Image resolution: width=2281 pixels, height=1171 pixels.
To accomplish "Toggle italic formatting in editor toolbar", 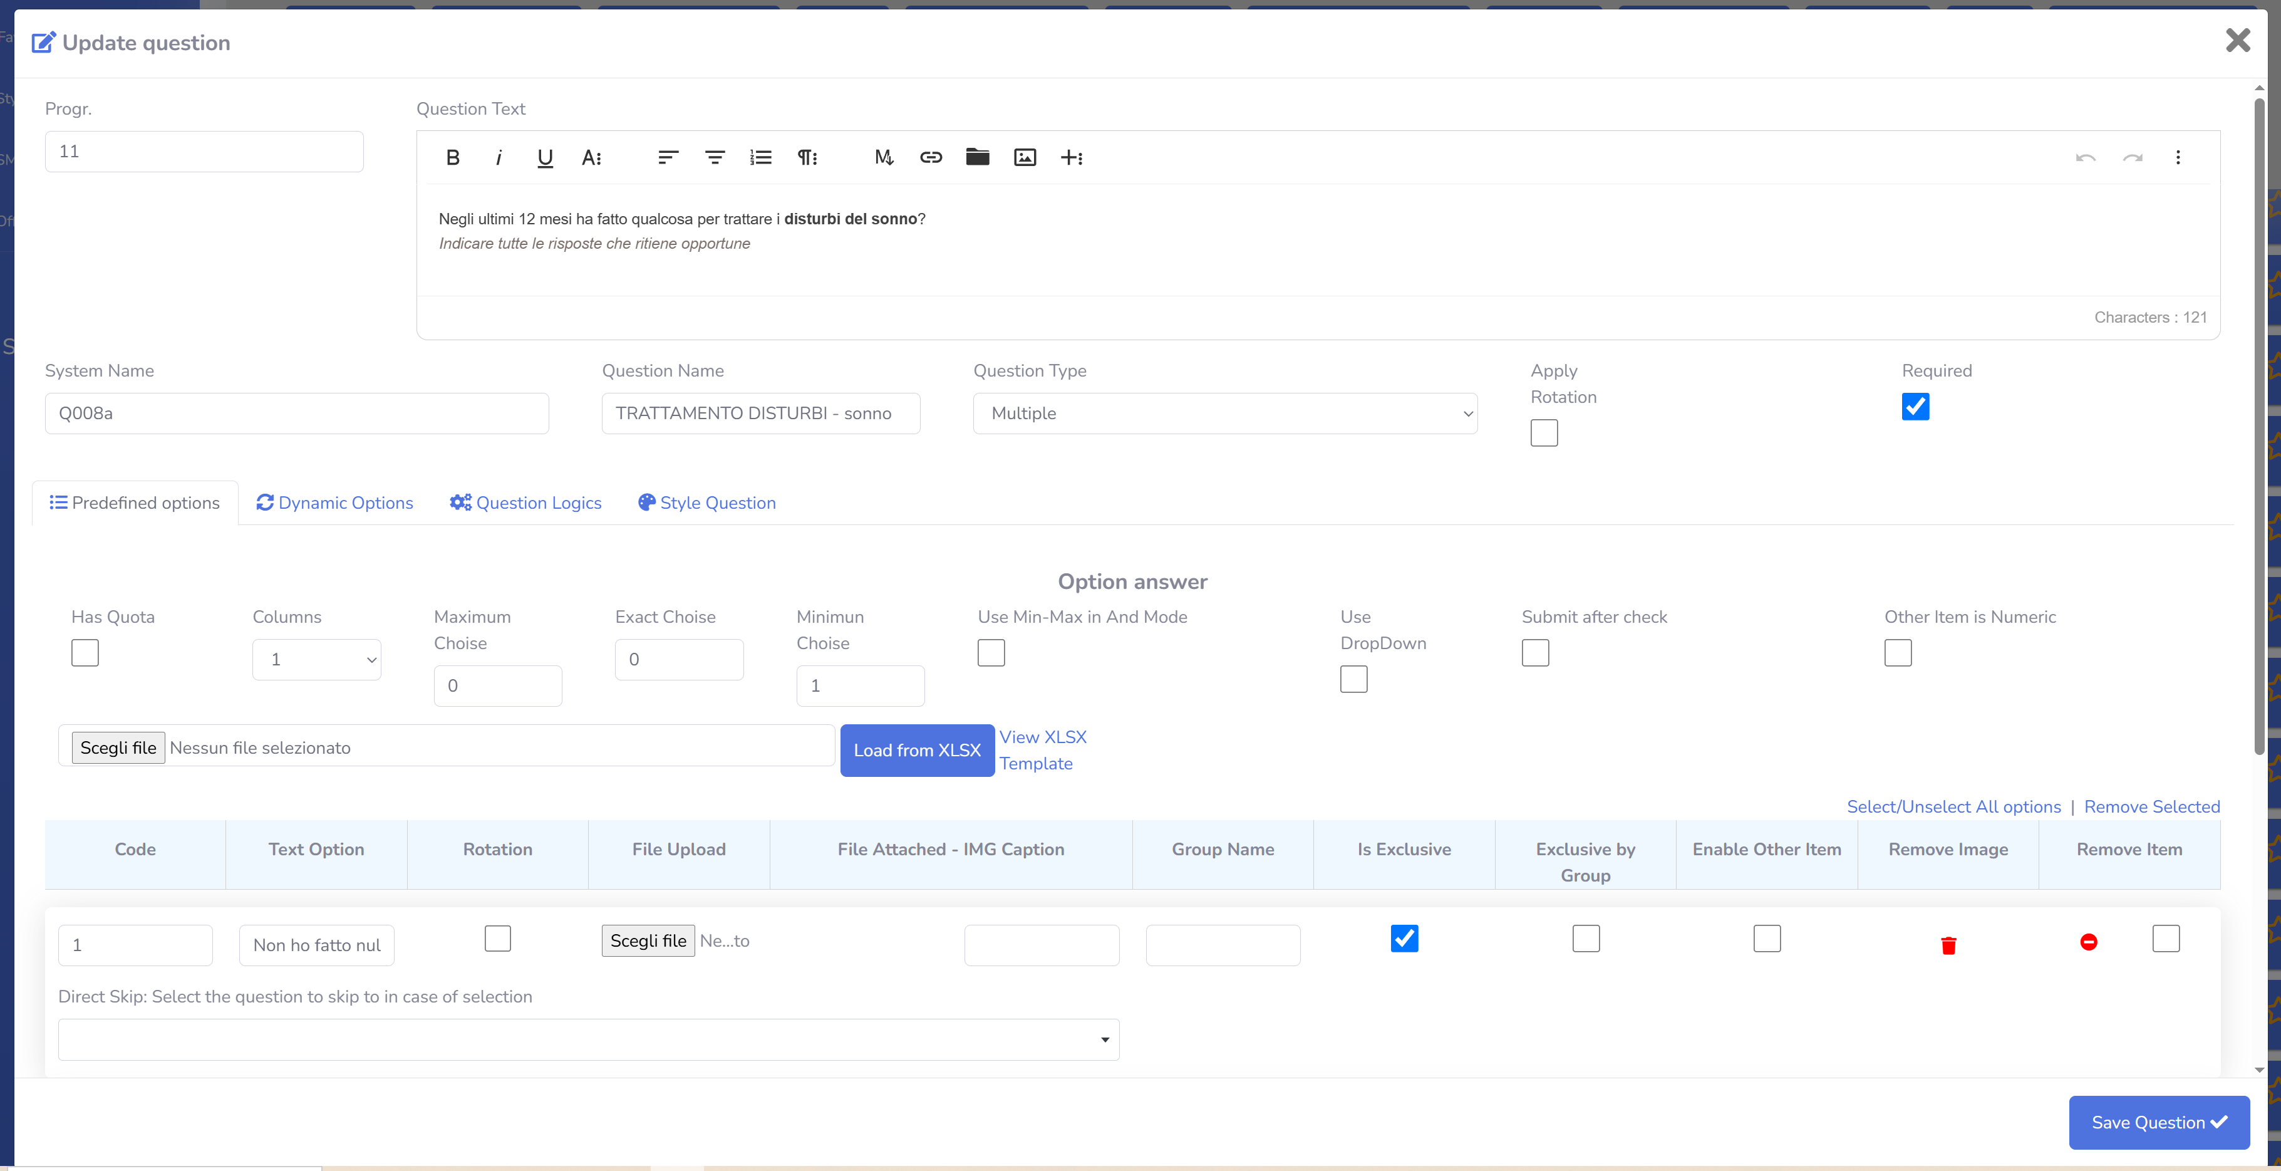I will [x=499, y=158].
